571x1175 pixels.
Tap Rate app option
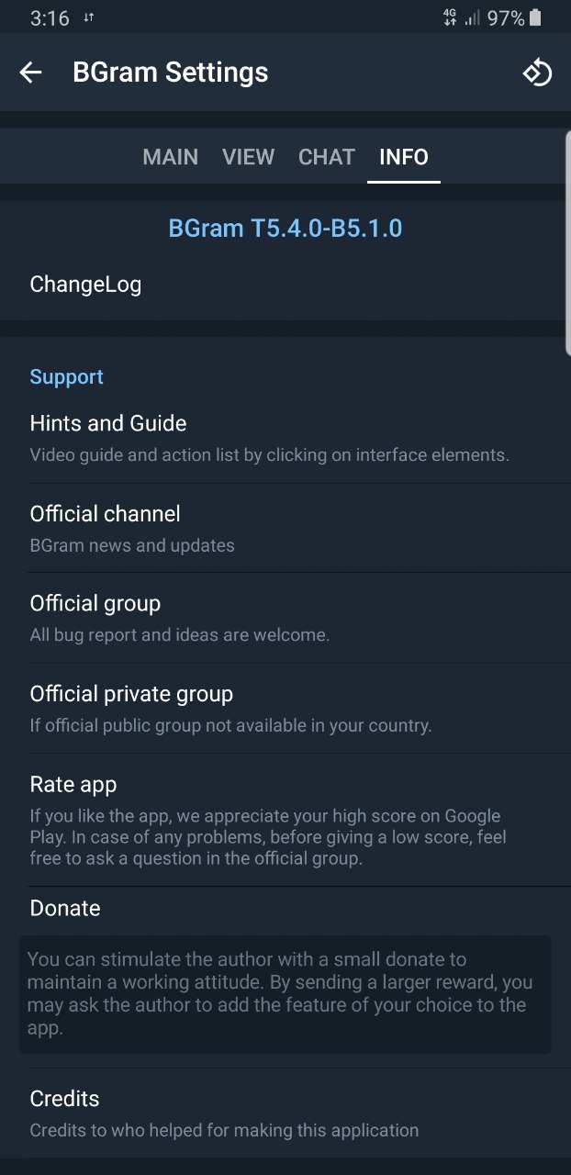tap(285, 820)
